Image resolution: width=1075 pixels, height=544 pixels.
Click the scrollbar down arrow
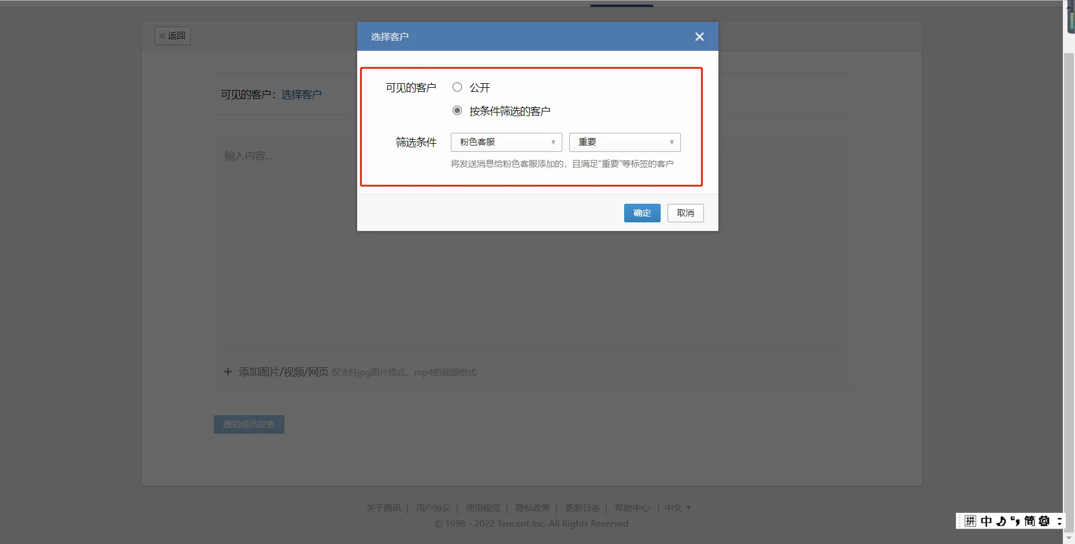(x=1069, y=538)
